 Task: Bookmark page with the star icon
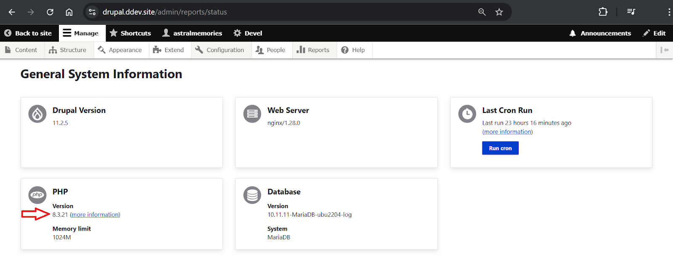point(499,12)
